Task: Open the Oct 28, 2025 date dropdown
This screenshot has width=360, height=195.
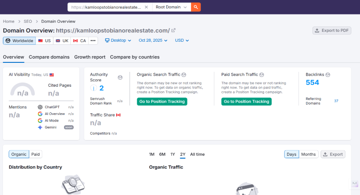Action: (x=153, y=40)
